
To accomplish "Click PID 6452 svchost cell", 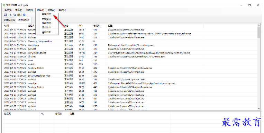I will 82,49.
